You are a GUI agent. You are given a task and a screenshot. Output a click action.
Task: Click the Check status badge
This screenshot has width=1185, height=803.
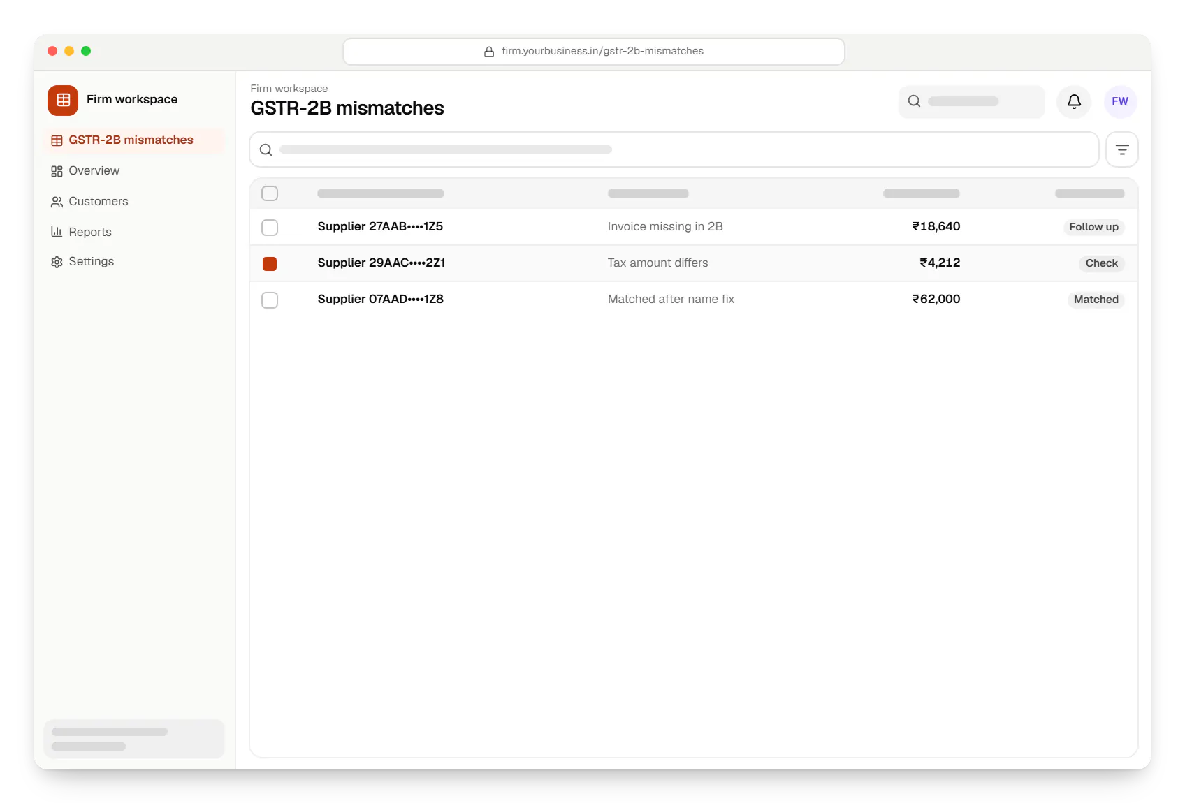1101,263
